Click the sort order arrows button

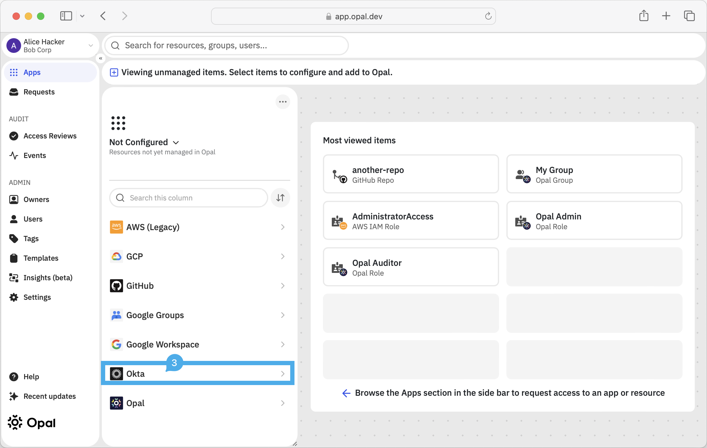click(x=280, y=198)
